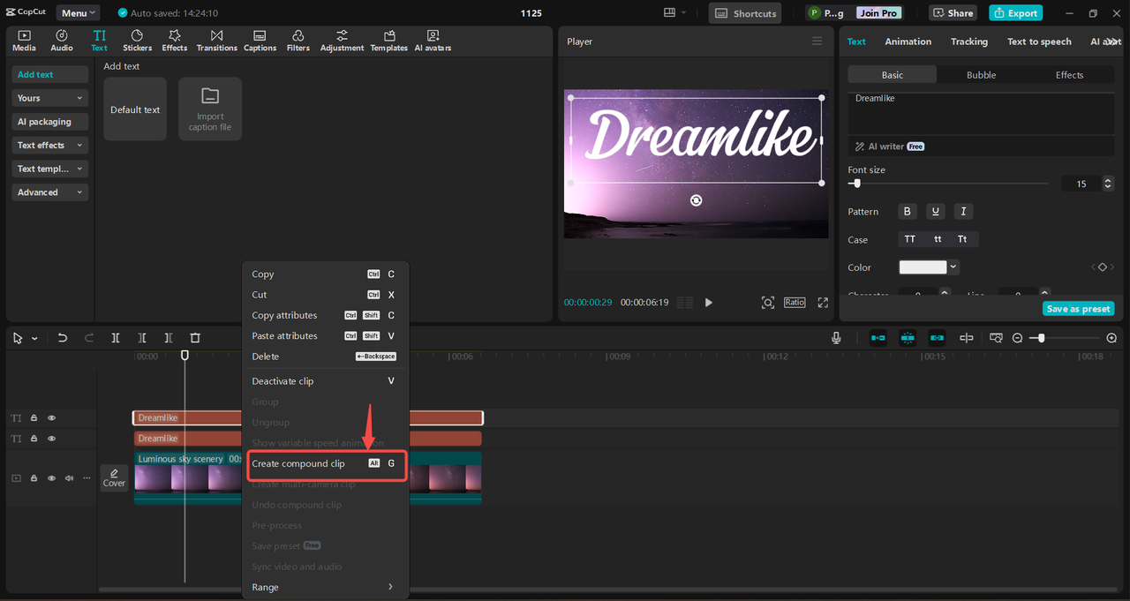Viewport: 1130px width, 601px height.
Task: Open the Effects panel in top toolbar
Action: [x=175, y=41]
